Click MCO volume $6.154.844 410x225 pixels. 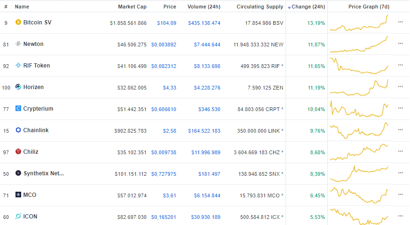pos(207,195)
